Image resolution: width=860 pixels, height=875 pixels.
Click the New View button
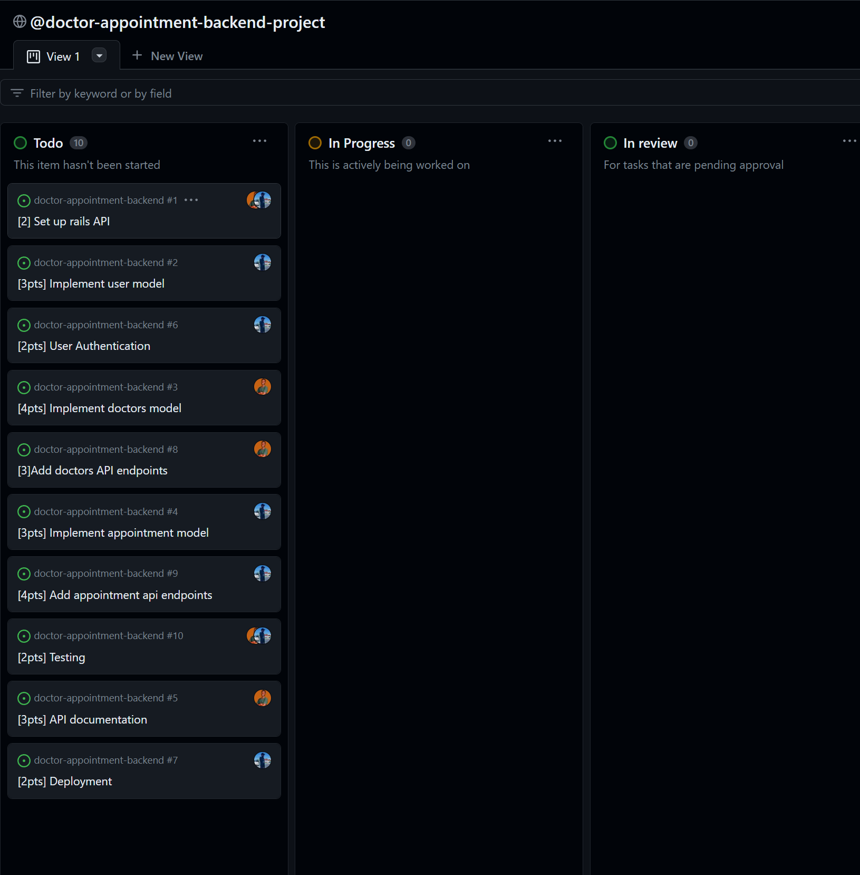[167, 55]
